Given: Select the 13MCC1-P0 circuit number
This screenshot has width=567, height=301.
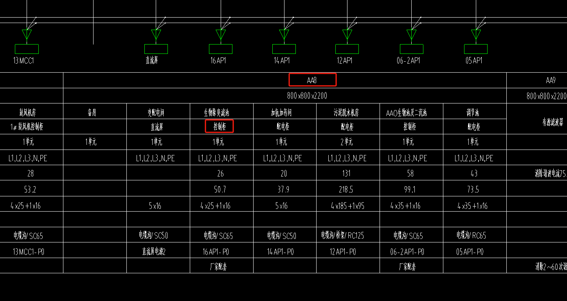Looking at the screenshot, I should [x=29, y=252].
